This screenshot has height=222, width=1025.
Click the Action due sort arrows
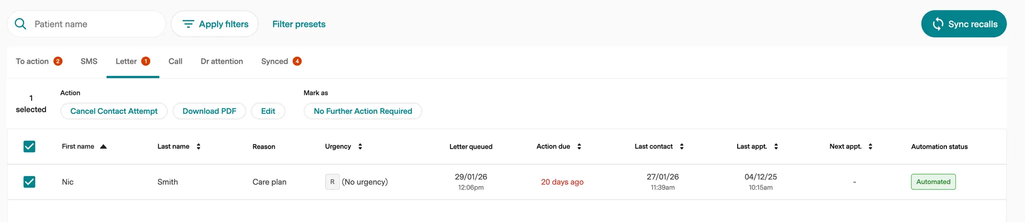point(579,147)
